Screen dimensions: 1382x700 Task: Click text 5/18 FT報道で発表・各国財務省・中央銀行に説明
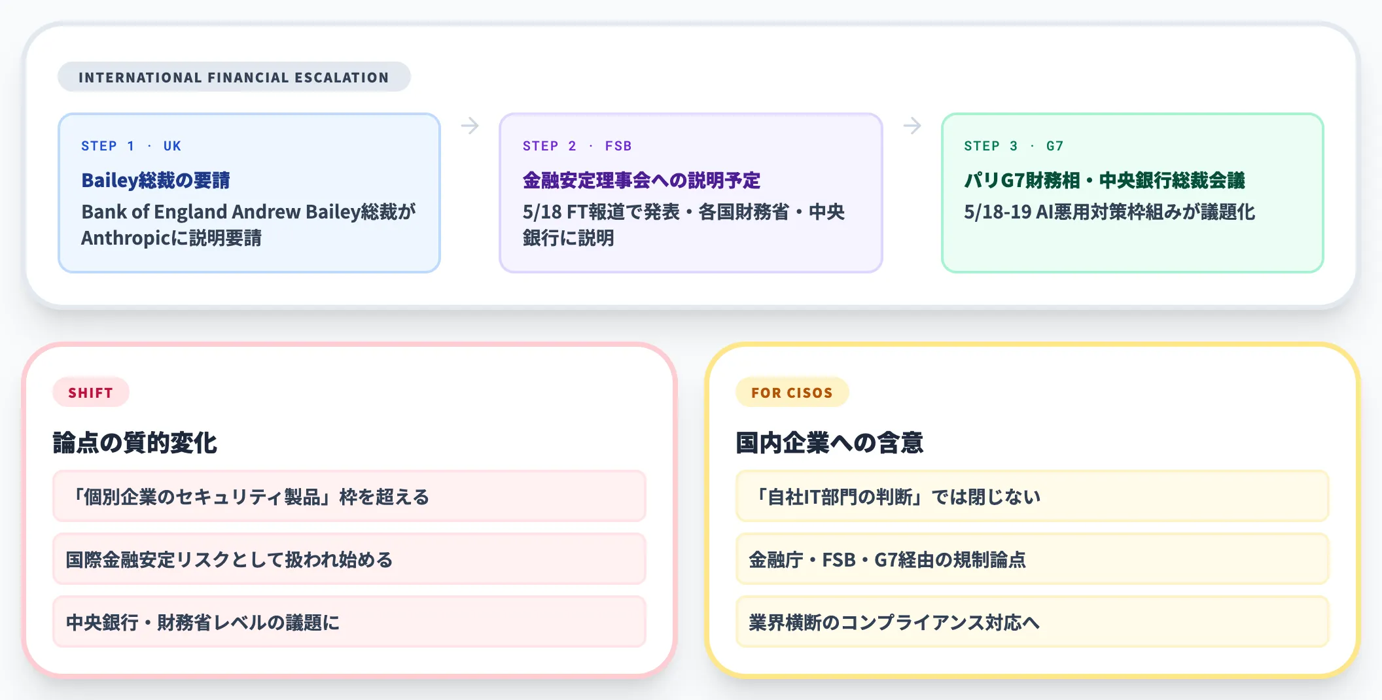(684, 224)
